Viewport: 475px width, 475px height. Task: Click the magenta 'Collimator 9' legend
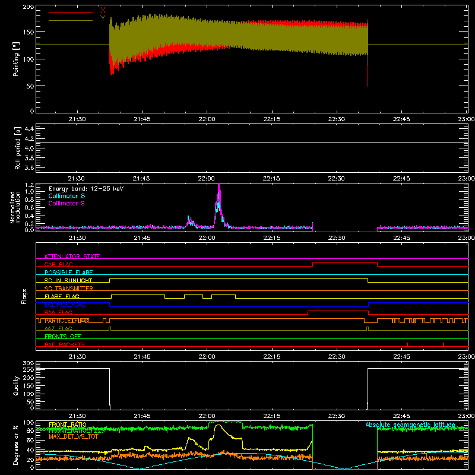click(x=66, y=203)
